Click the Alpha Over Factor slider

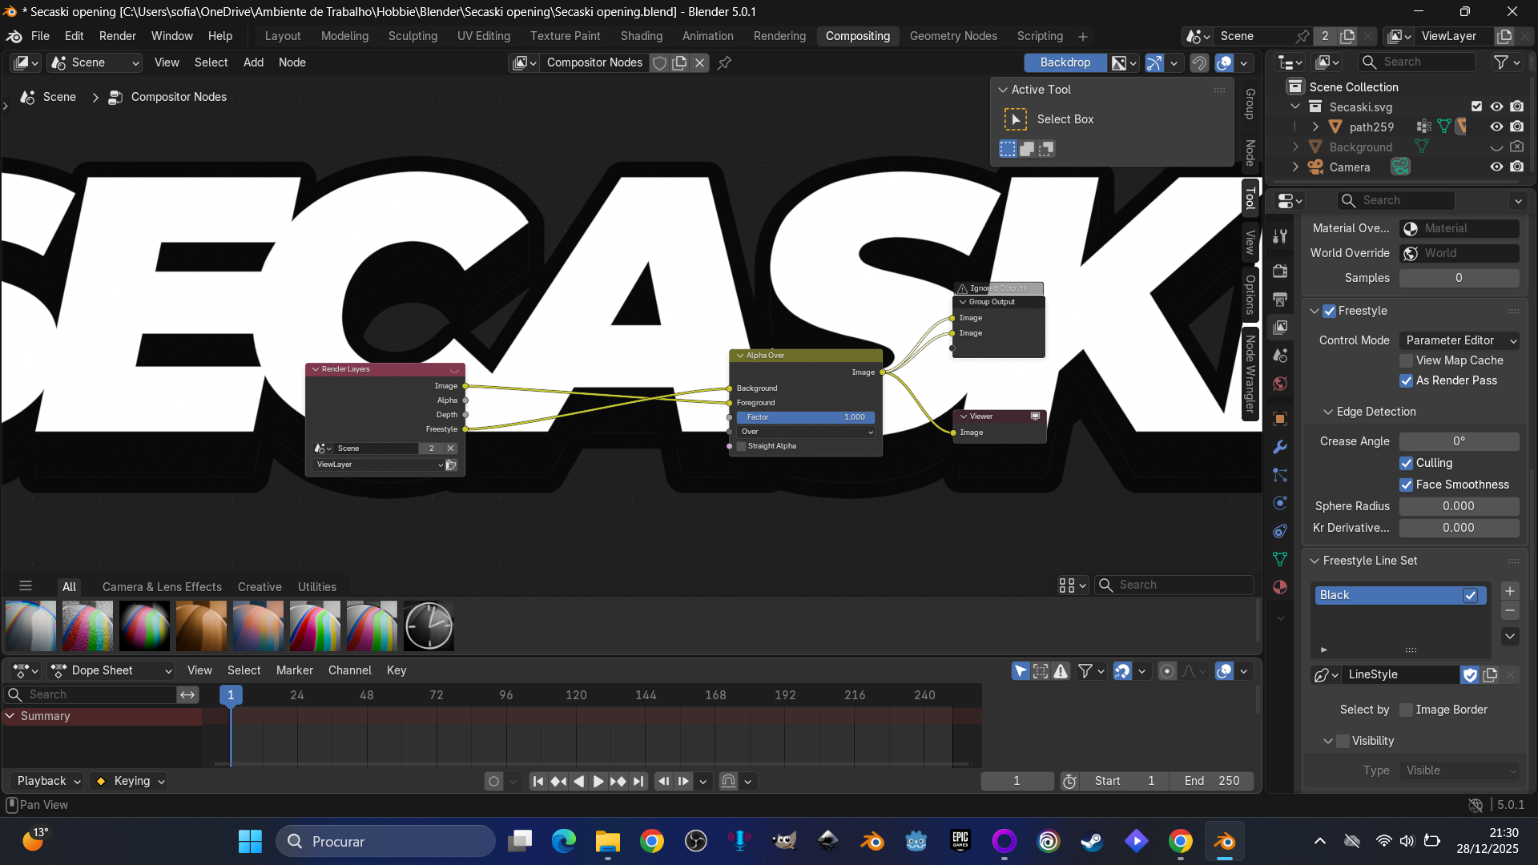(x=805, y=417)
